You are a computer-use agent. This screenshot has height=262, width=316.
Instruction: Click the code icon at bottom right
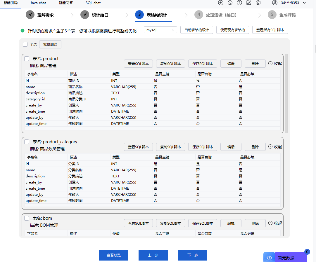pos(269,258)
